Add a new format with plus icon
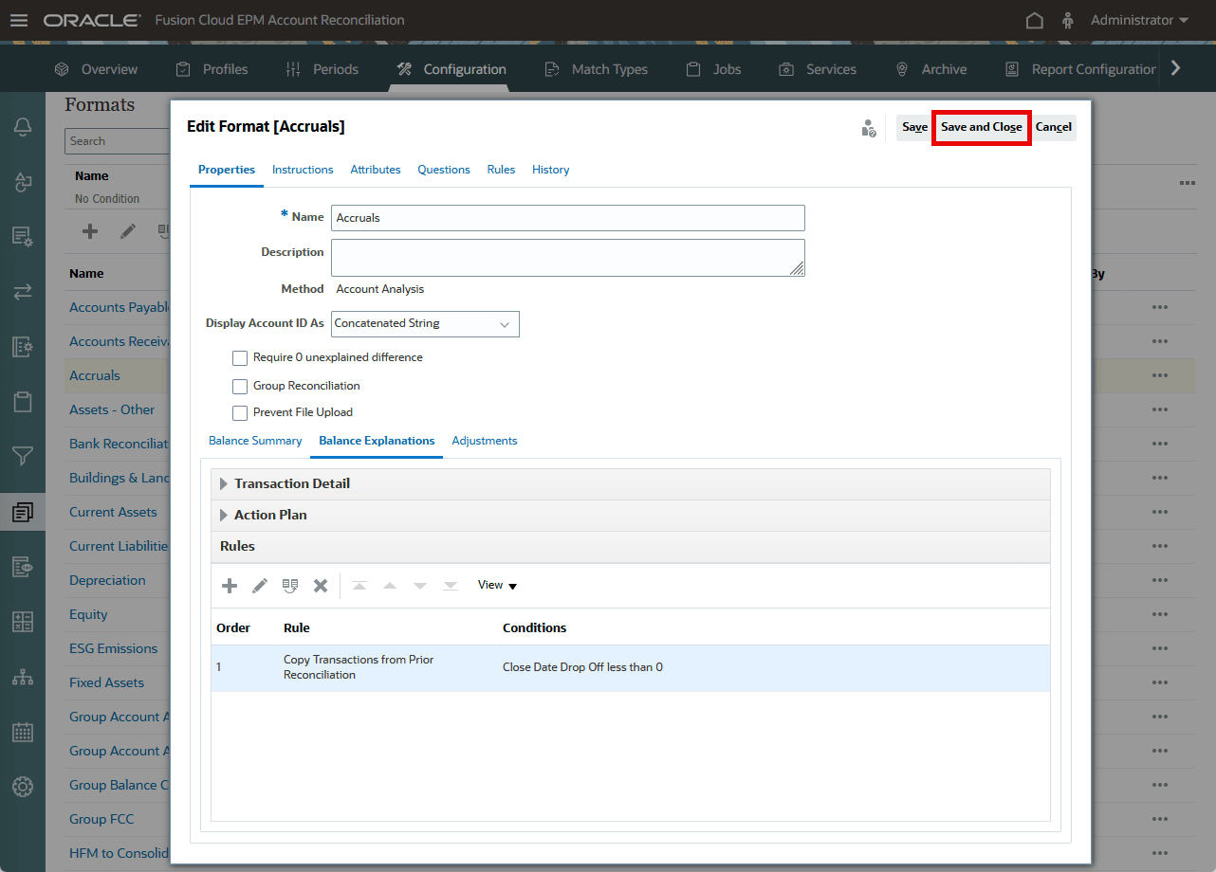Viewport: 1216px width, 872px height. 90,231
